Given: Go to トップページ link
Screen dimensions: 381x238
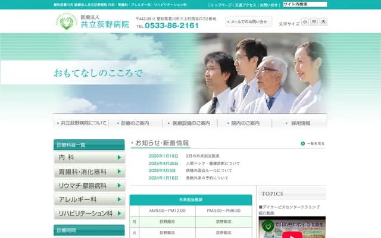Looking at the screenshot, I should tap(221, 5).
